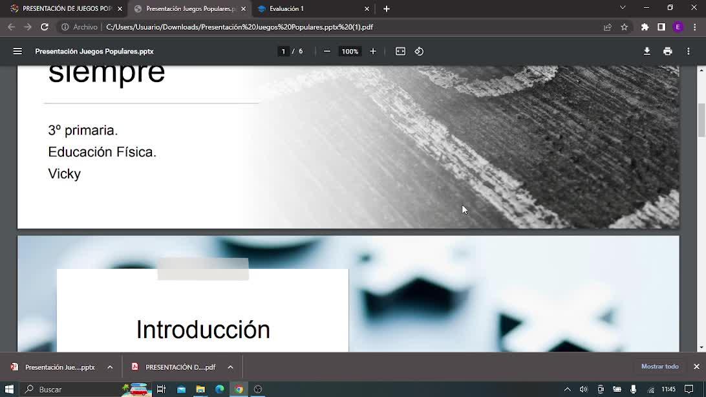The height and width of the screenshot is (397, 706).
Task: Expand options for Presentación Jue....pptx download
Action: (x=110, y=367)
